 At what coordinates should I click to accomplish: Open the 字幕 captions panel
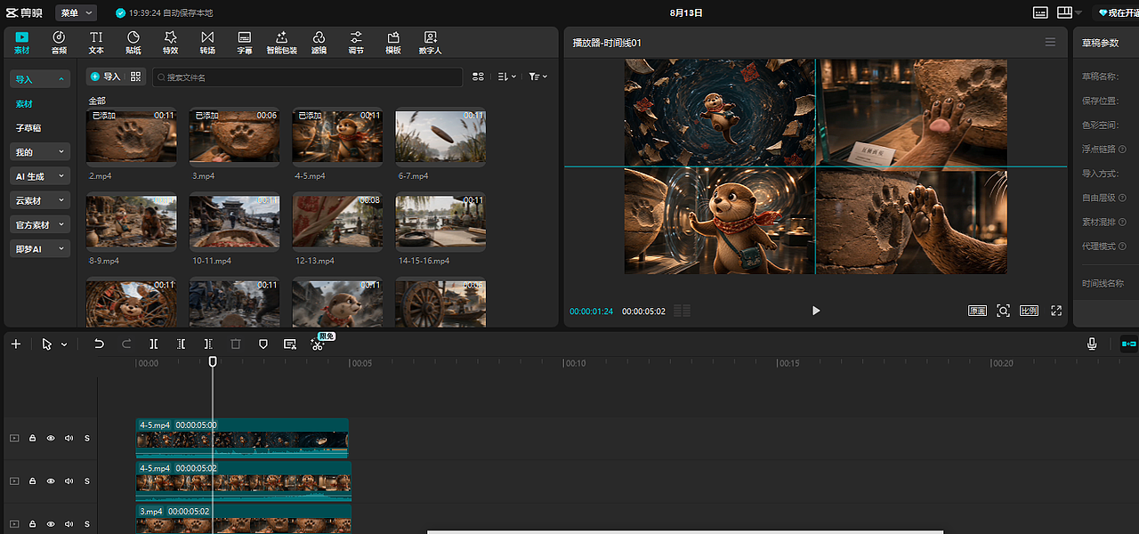(x=245, y=43)
